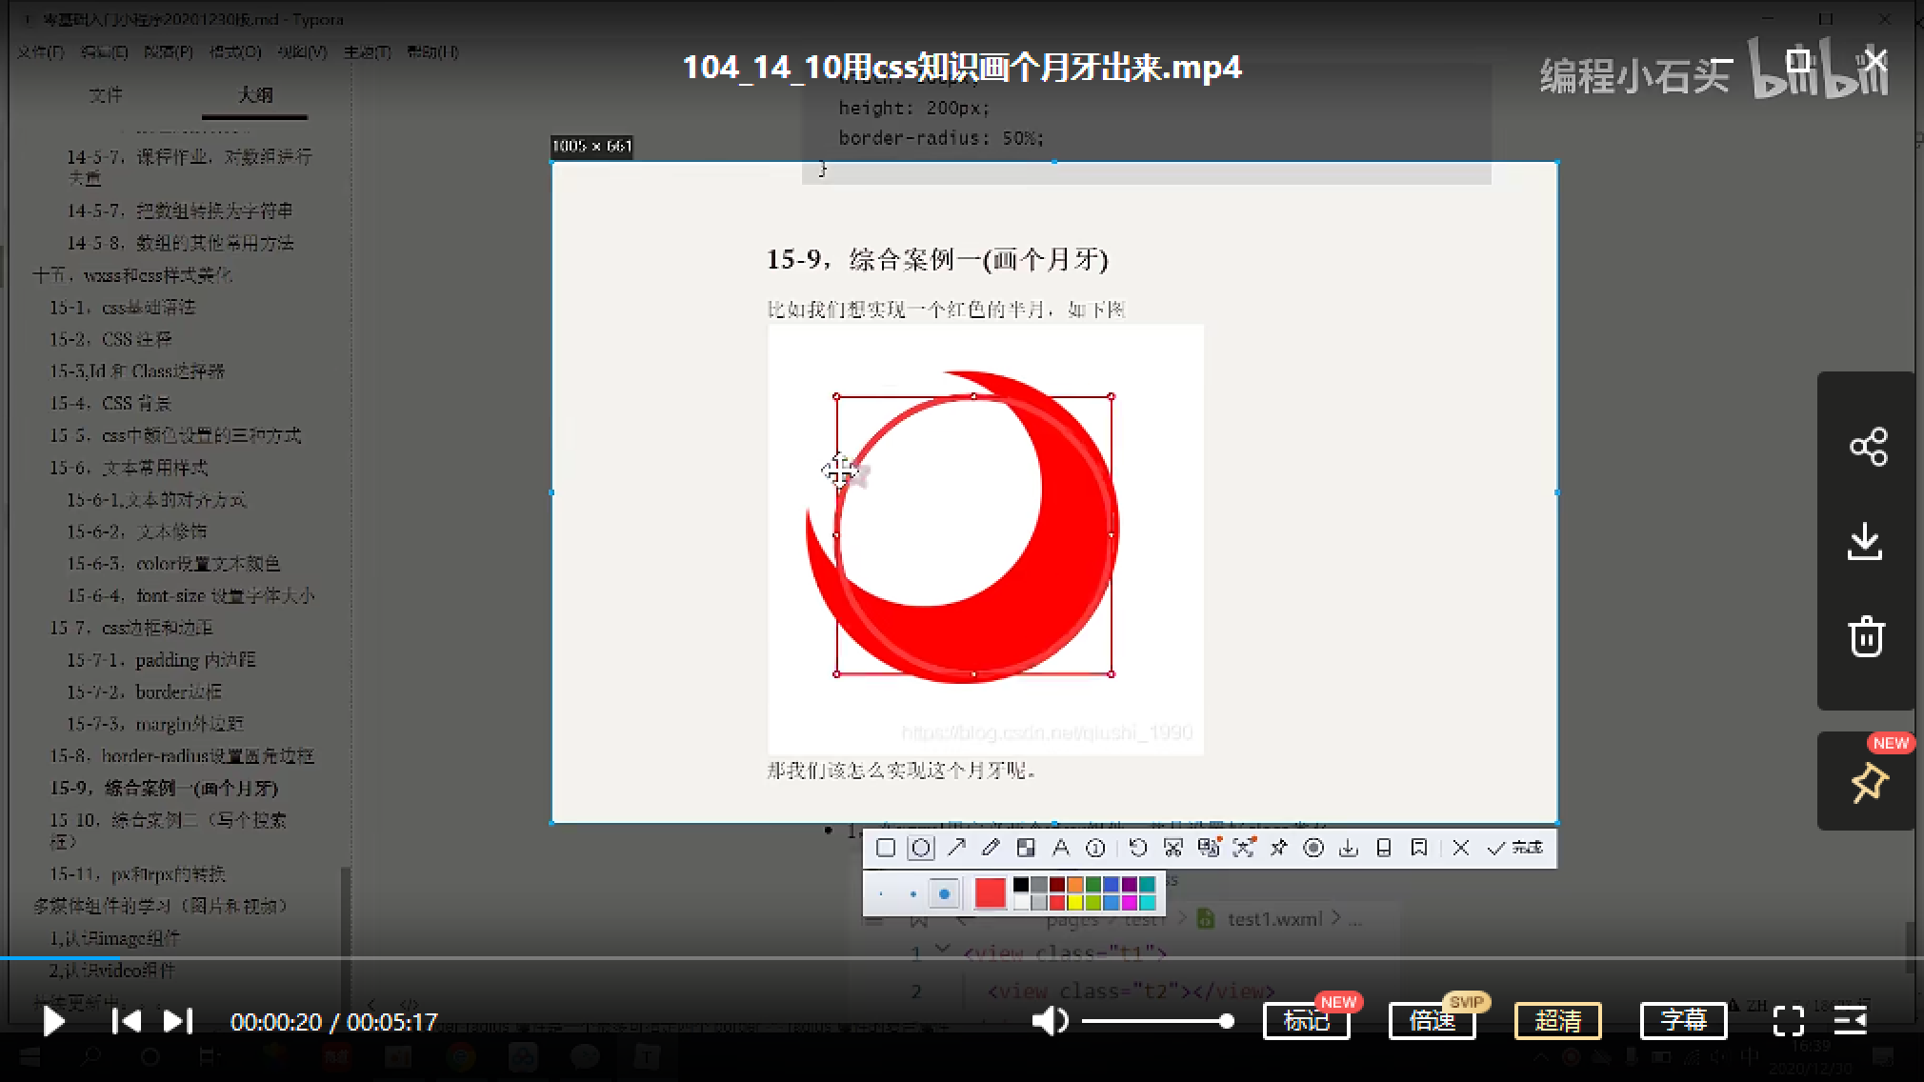Screen dimensions: 1924x1082
Task: Open outline item 15-11 px和rpx的转换
Action: coord(137,873)
